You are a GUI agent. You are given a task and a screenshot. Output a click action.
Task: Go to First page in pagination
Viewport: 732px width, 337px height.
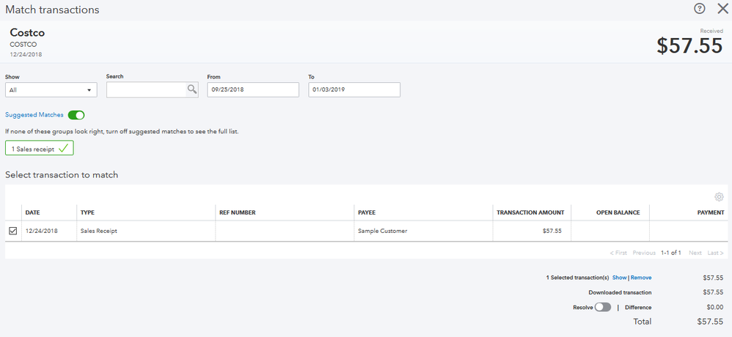(x=618, y=253)
